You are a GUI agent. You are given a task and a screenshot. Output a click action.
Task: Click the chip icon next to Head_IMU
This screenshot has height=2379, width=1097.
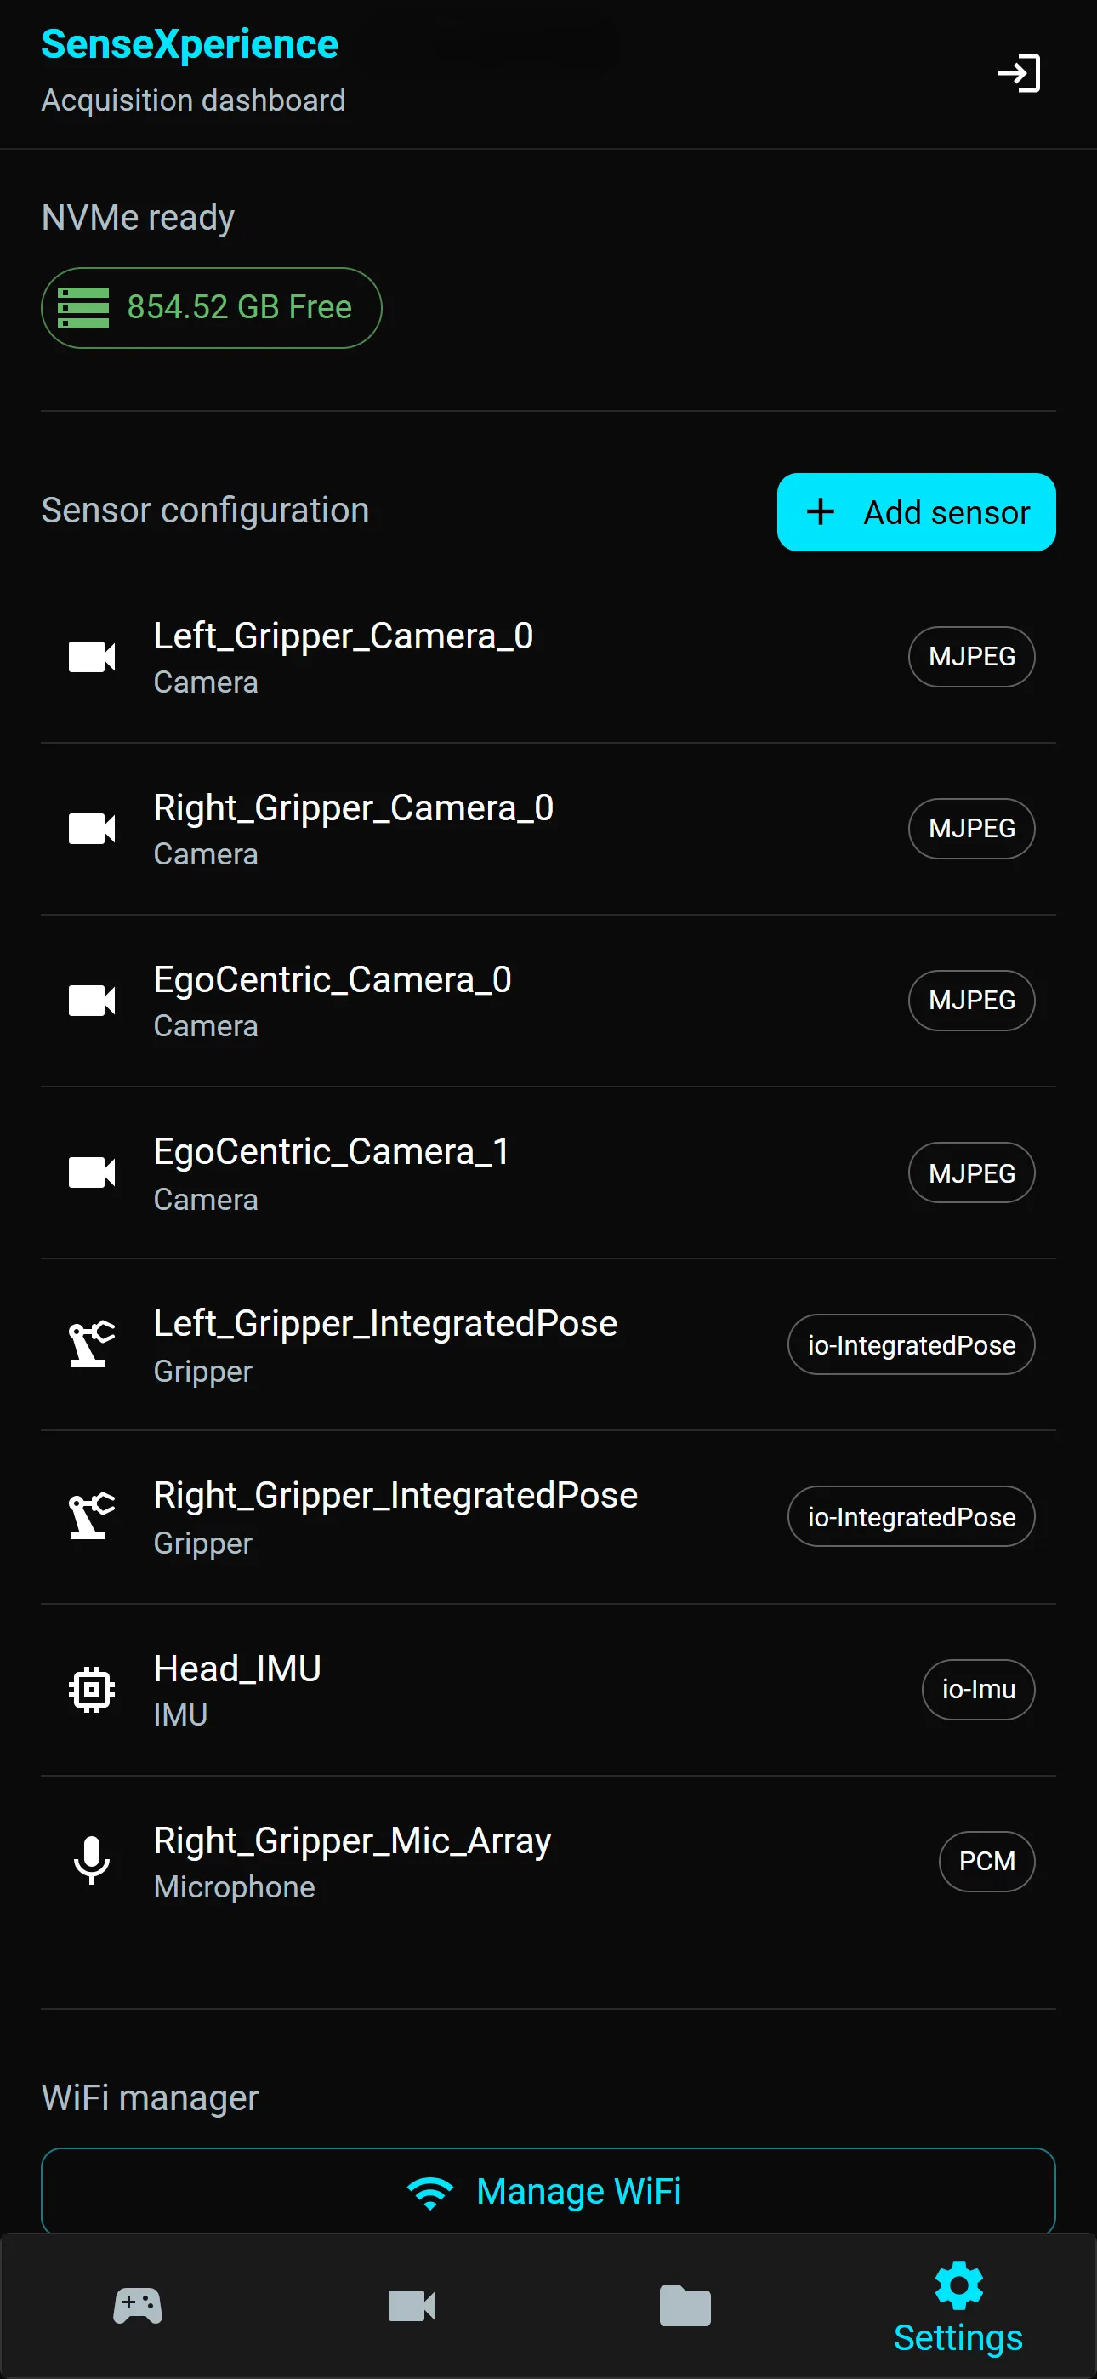[x=93, y=1689]
